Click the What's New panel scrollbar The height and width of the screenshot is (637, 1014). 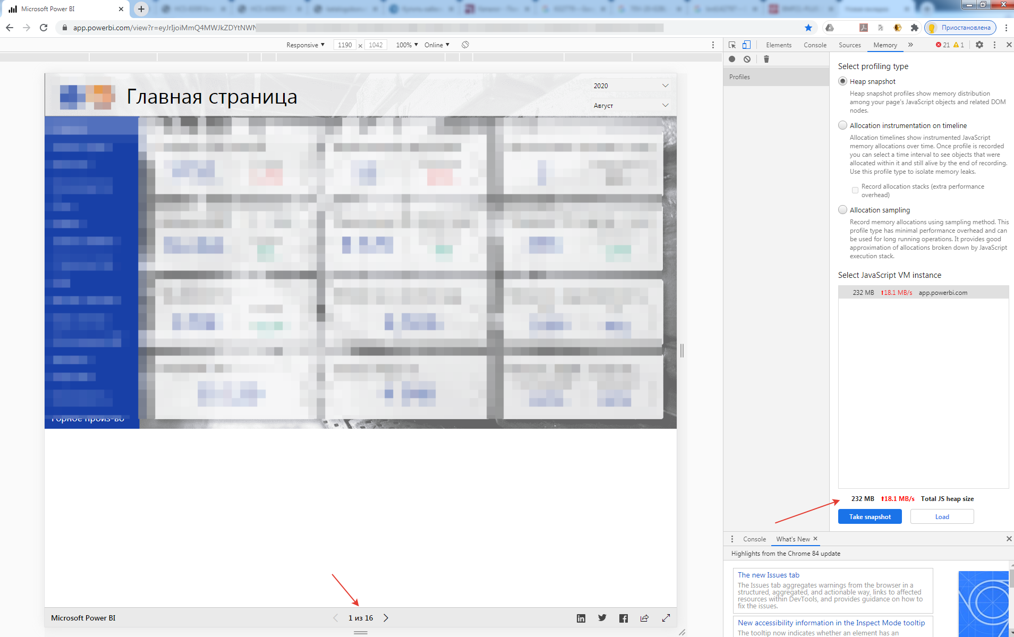click(1011, 578)
